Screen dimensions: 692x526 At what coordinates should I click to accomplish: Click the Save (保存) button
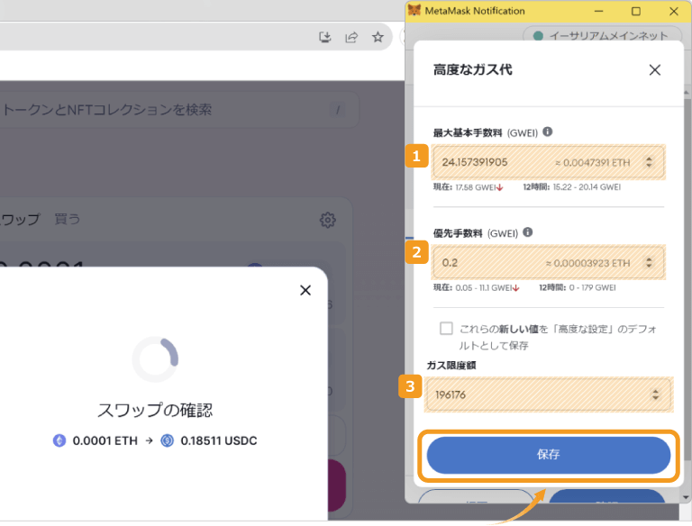tap(548, 455)
